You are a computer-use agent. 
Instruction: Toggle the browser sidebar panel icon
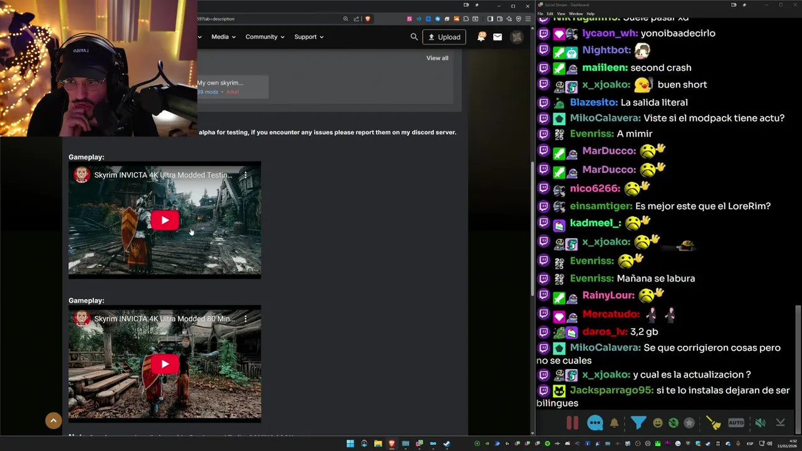(490, 19)
